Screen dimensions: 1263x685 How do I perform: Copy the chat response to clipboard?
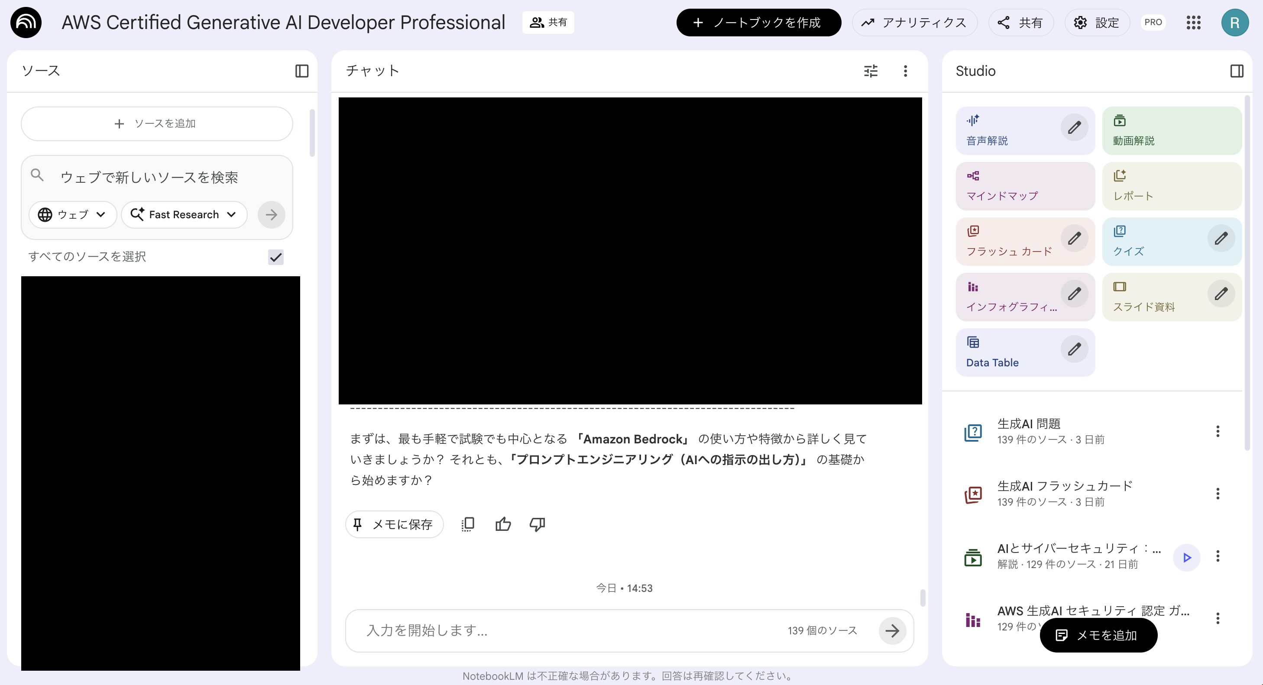click(x=468, y=524)
